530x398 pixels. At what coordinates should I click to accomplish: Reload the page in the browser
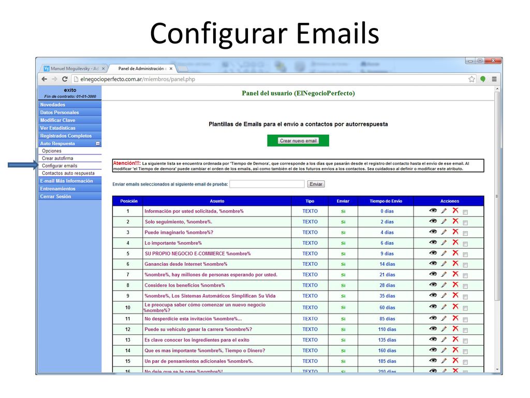(x=65, y=79)
